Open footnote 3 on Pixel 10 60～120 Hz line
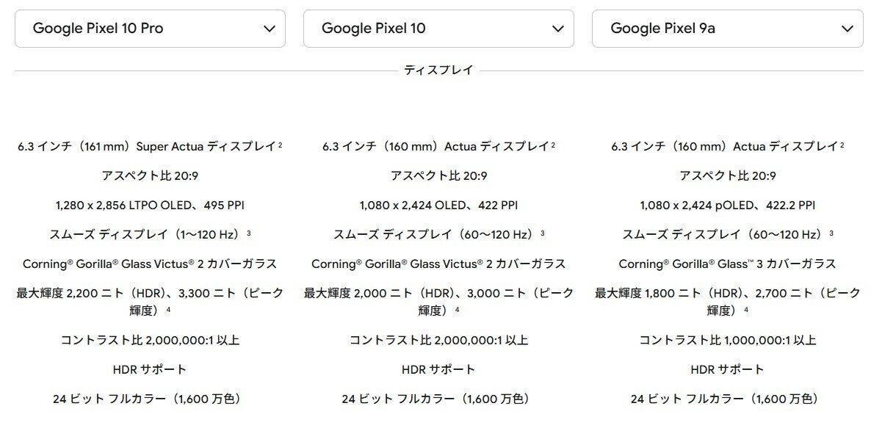This screenshot has width=871, height=428. (x=542, y=233)
